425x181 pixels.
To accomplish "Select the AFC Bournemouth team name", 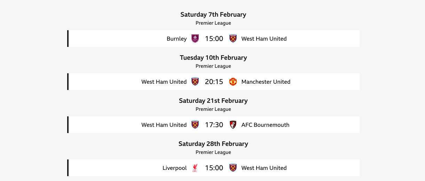I will 265,125.
